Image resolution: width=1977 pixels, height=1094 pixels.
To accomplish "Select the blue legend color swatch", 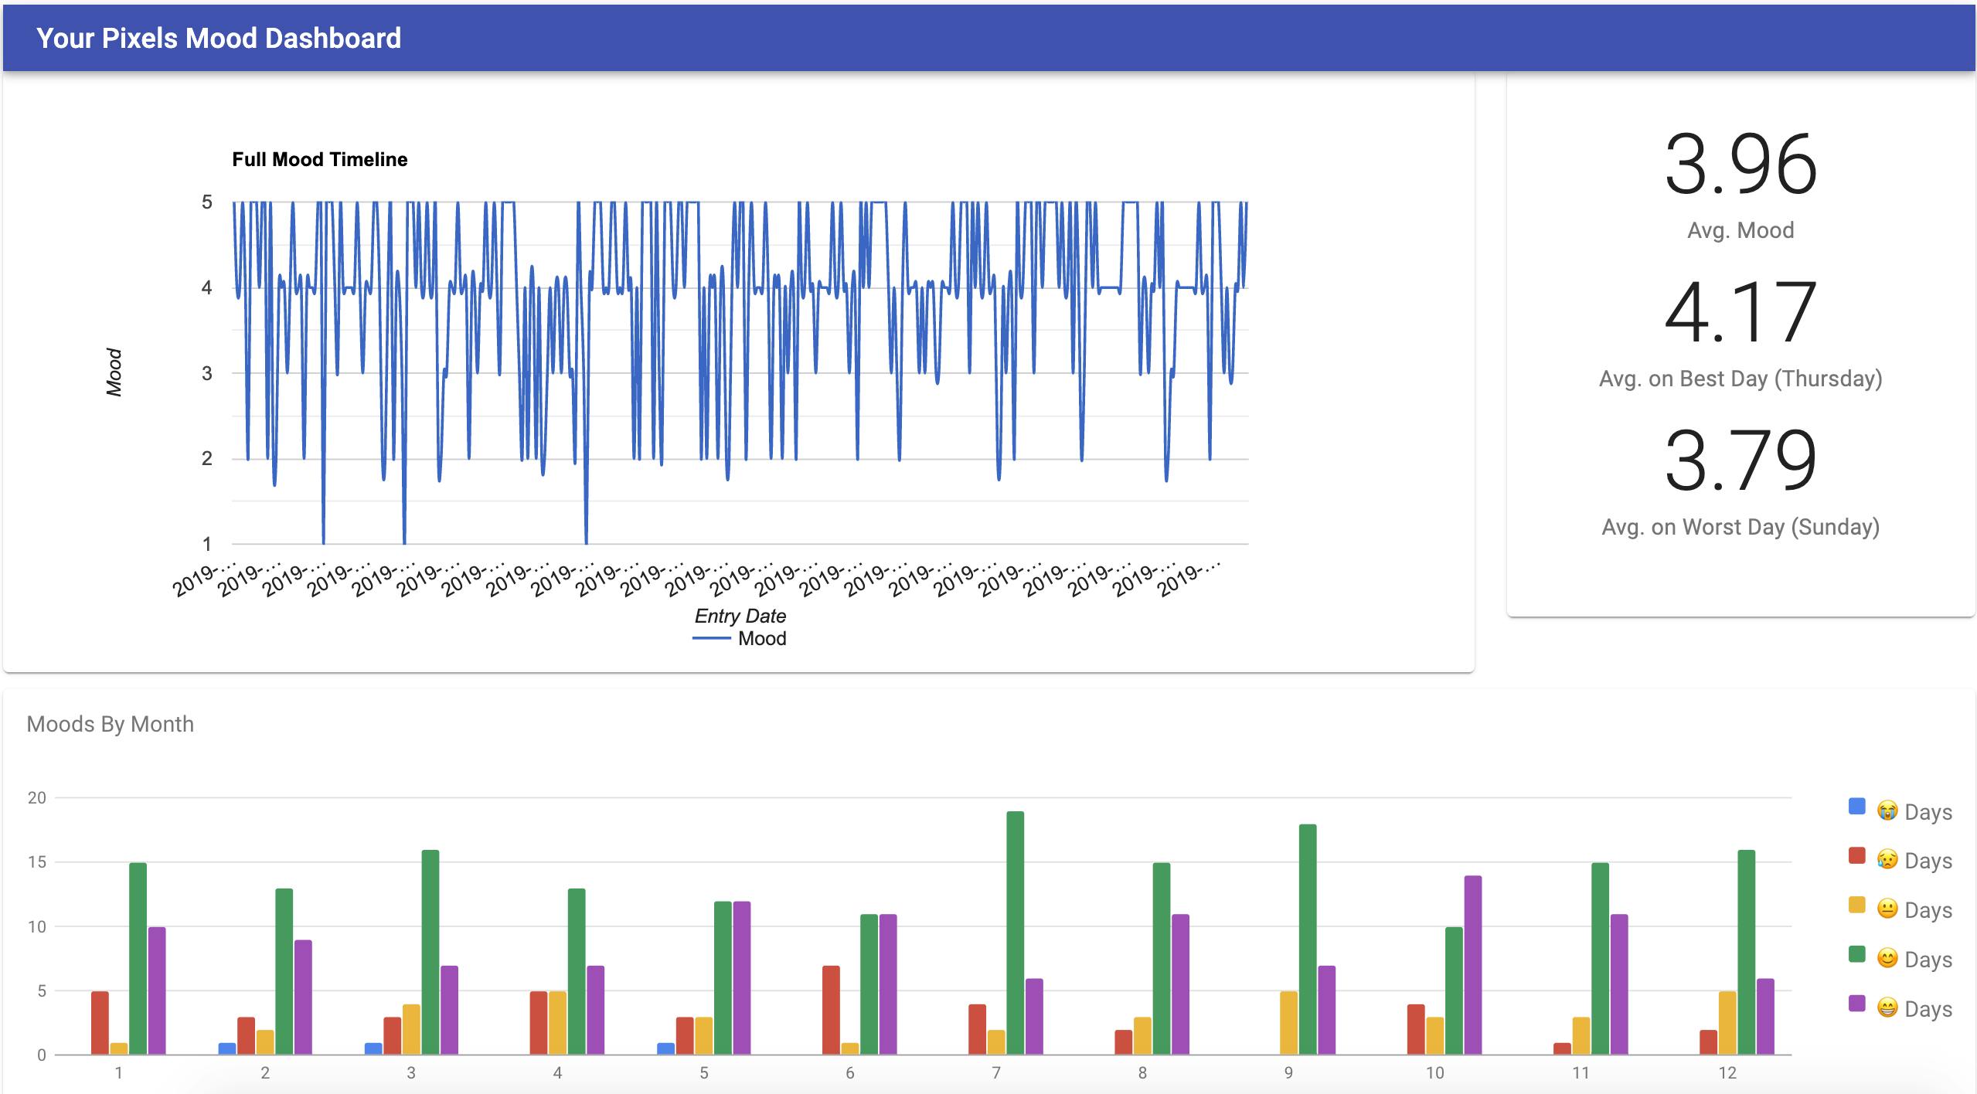I will (x=1856, y=807).
